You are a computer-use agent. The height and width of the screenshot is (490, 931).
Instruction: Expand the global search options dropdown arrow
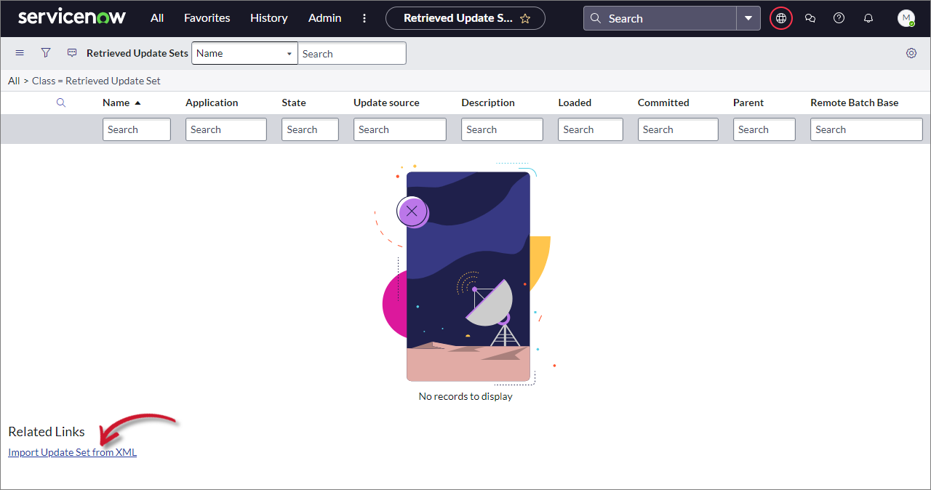[x=748, y=18]
